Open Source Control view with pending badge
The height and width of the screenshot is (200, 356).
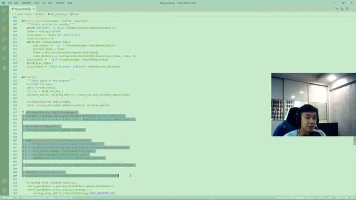click(x=4, y=29)
